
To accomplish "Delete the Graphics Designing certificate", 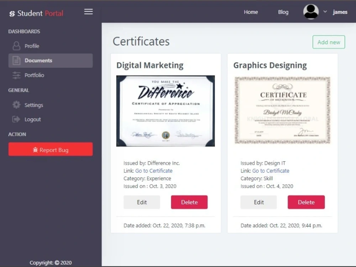I will 306,202.
